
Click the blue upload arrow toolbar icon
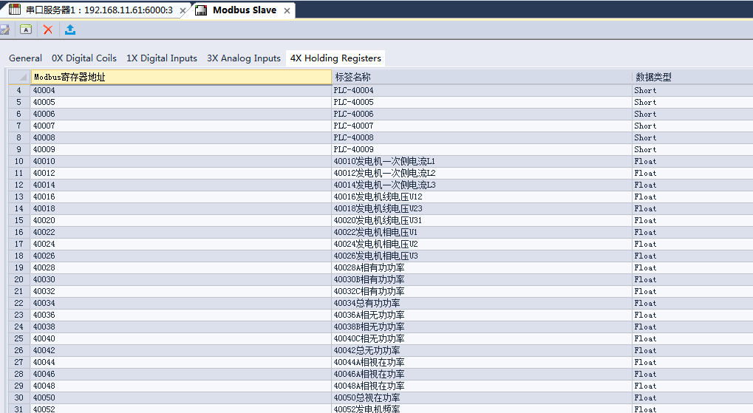(x=70, y=30)
